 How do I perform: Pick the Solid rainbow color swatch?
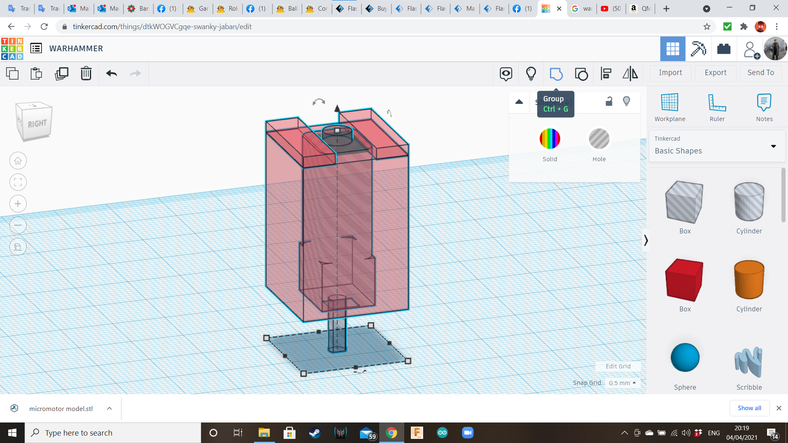pos(550,139)
